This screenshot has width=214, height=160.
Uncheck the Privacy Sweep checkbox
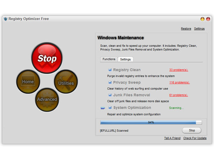click(x=110, y=83)
